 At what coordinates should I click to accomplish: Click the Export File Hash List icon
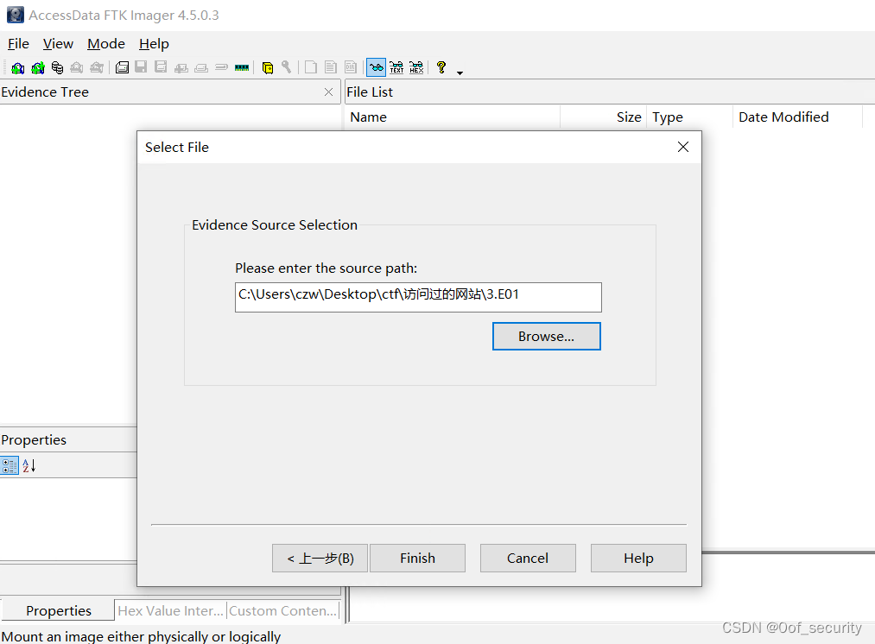click(x=331, y=67)
